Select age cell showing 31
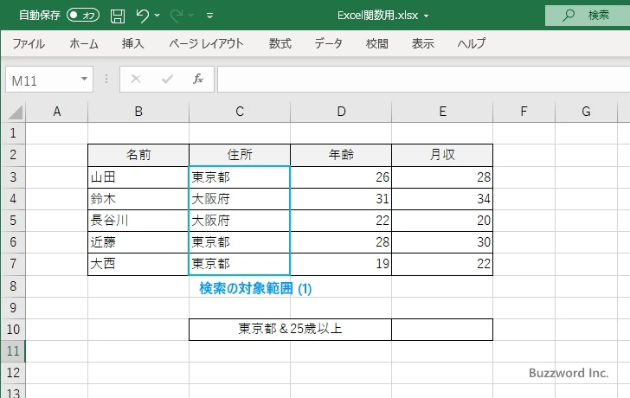The height and width of the screenshot is (398, 630). click(341, 199)
